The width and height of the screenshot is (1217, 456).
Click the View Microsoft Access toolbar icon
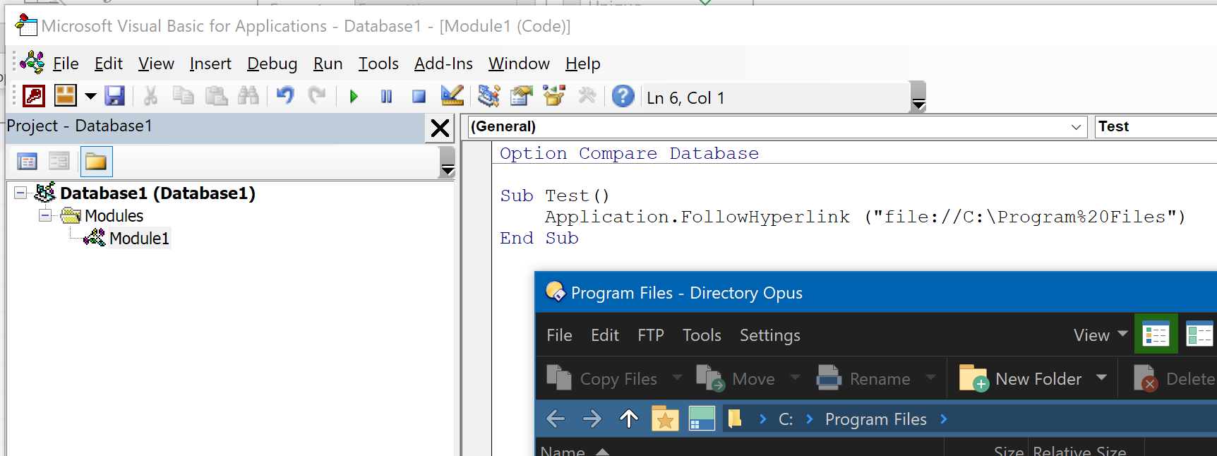(33, 95)
